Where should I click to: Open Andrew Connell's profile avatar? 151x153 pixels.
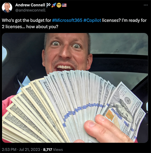pos(7,7)
